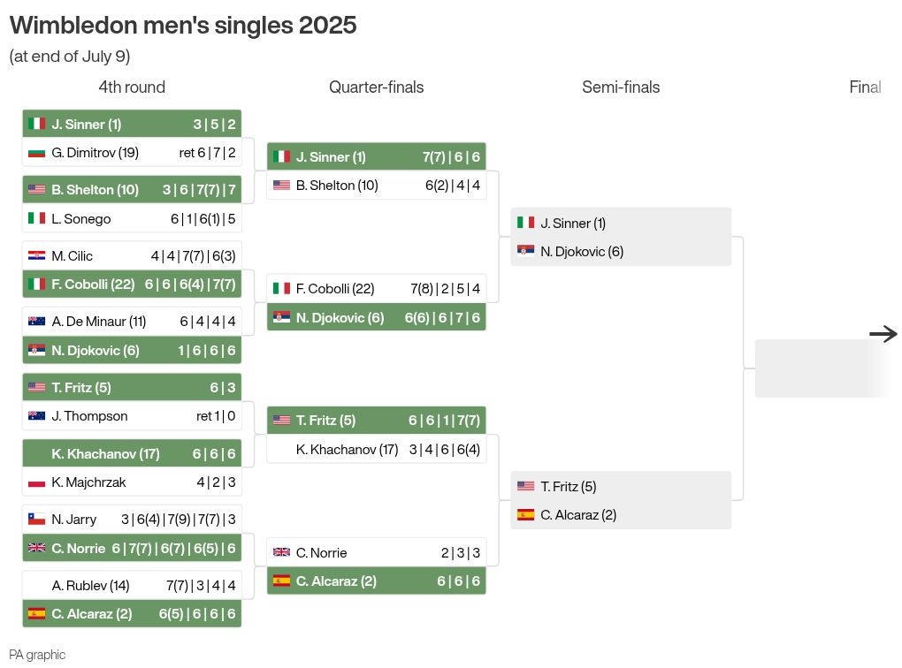Image resolution: width=902 pixels, height=668 pixels.
Task: Click K. Khachanov (17) 4th round green row
Action: tap(132, 453)
